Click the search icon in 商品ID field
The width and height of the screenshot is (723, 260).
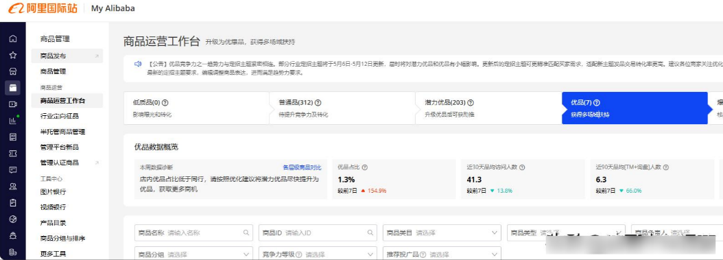coord(370,233)
